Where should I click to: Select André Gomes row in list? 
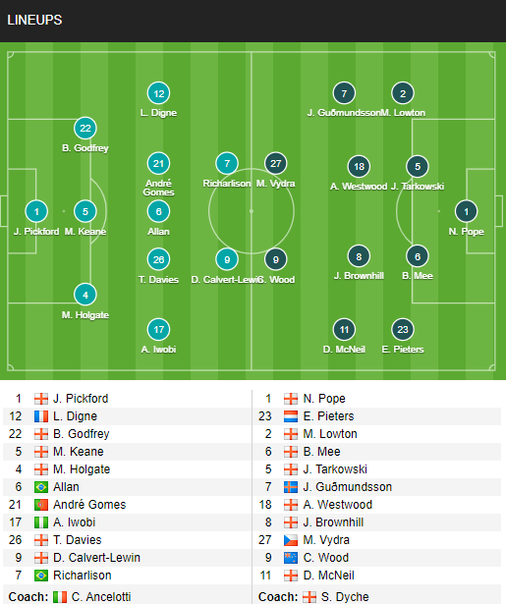(x=127, y=505)
